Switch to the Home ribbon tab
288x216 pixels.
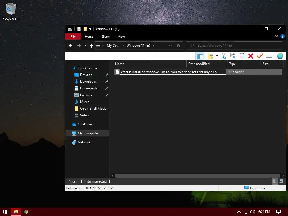click(x=89, y=37)
